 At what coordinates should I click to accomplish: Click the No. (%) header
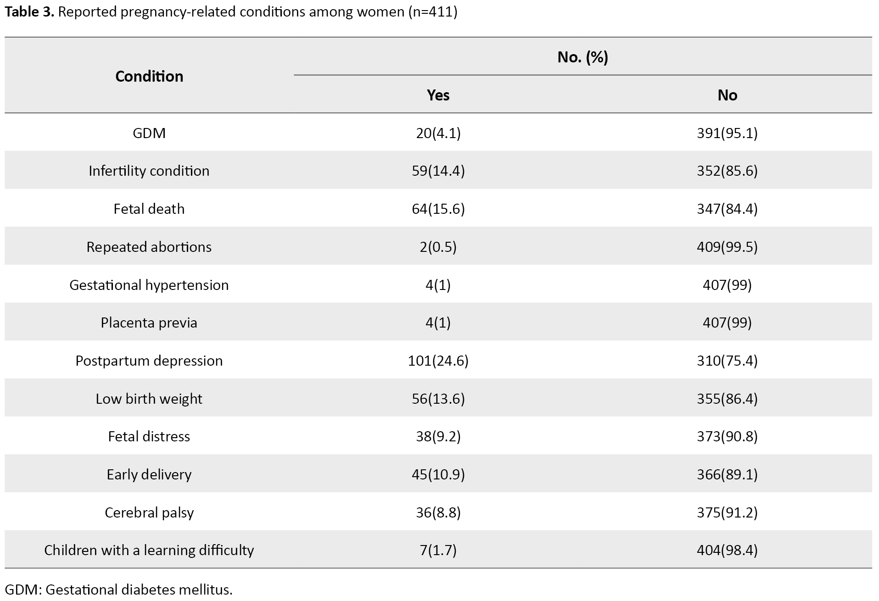tap(582, 57)
